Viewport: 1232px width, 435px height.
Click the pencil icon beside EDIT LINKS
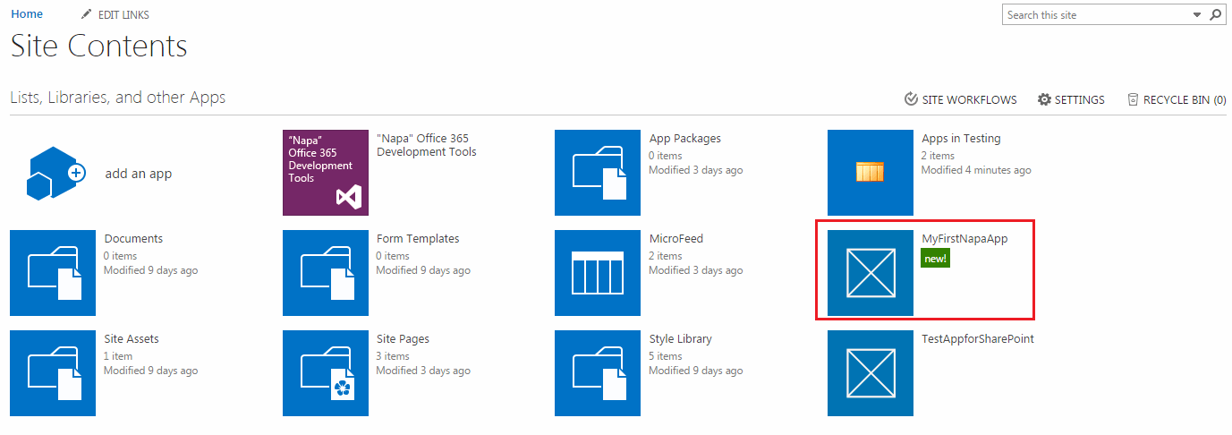click(86, 14)
